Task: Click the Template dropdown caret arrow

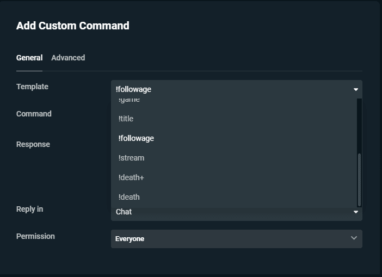Action: pos(356,89)
